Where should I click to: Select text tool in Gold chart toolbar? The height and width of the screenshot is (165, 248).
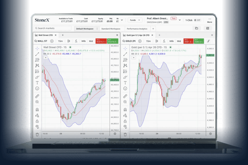(125, 83)
